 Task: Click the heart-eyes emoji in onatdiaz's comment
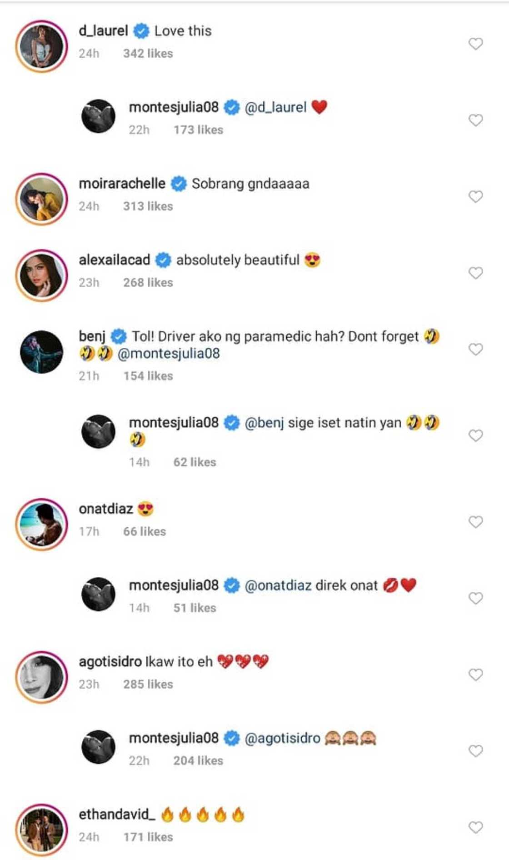[143, 509]
